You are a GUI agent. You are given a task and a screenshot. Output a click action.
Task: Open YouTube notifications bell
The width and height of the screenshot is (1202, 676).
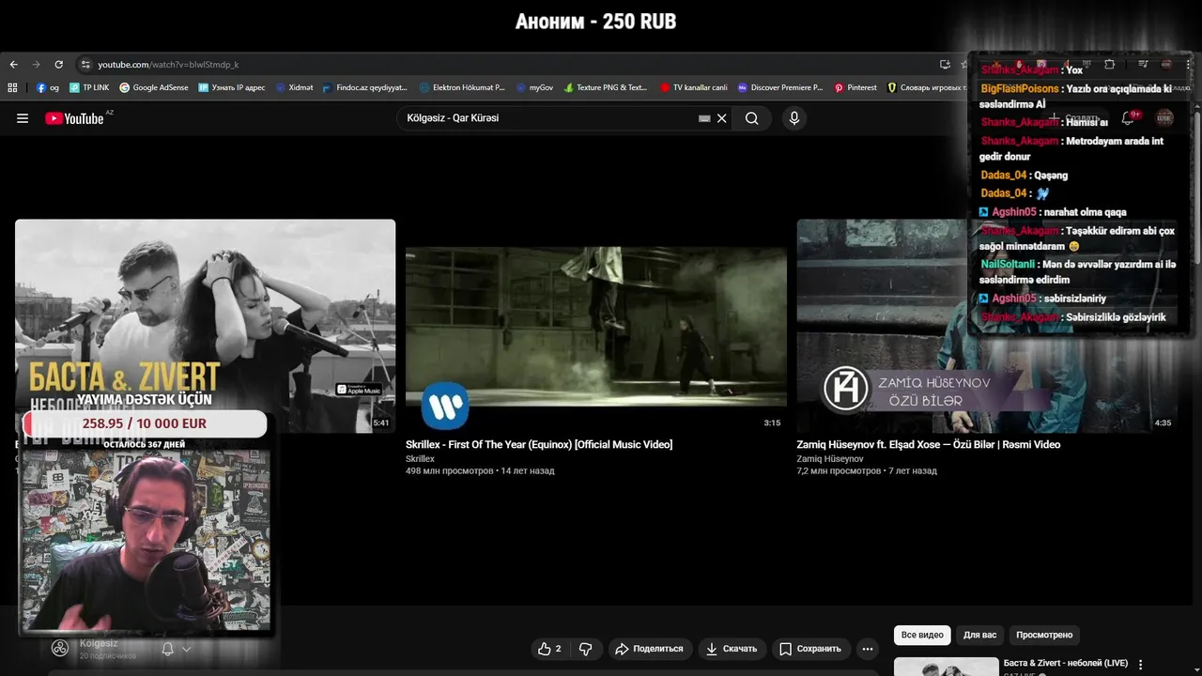tap(1128, 118)
